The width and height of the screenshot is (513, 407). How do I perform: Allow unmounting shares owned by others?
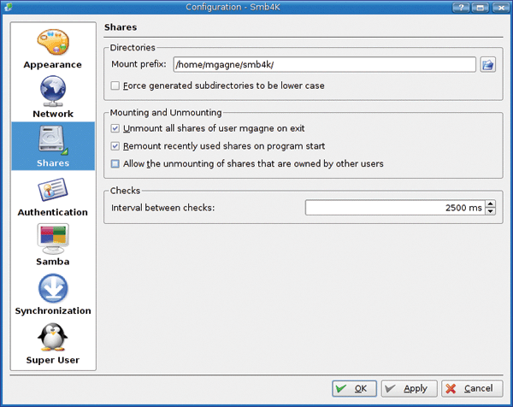(115, 163)
